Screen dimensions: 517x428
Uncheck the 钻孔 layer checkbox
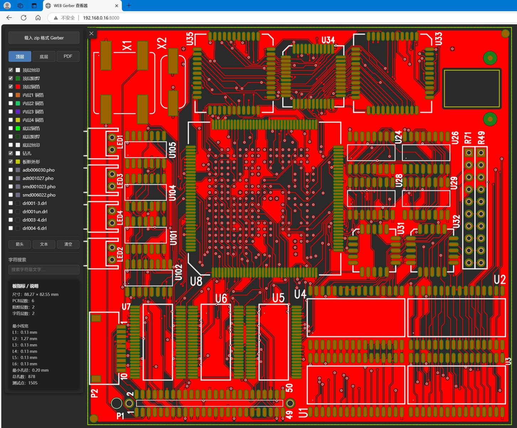coord(11,153)
